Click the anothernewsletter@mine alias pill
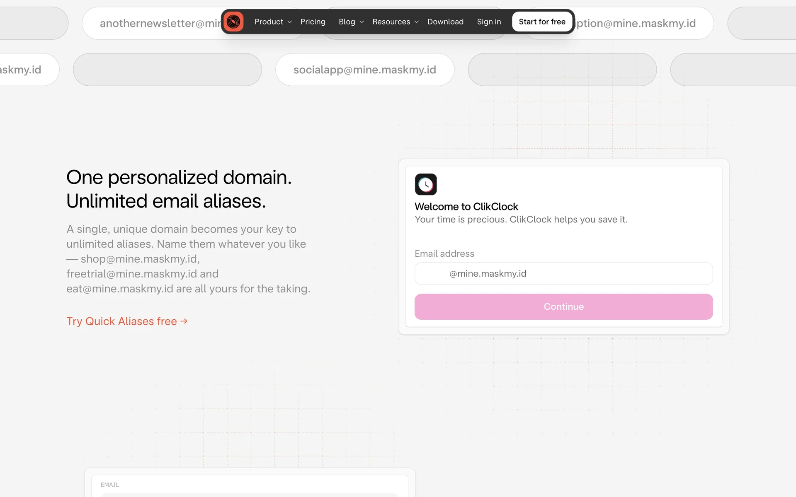This screenshot has width=796, height=497. coord(160,24)
